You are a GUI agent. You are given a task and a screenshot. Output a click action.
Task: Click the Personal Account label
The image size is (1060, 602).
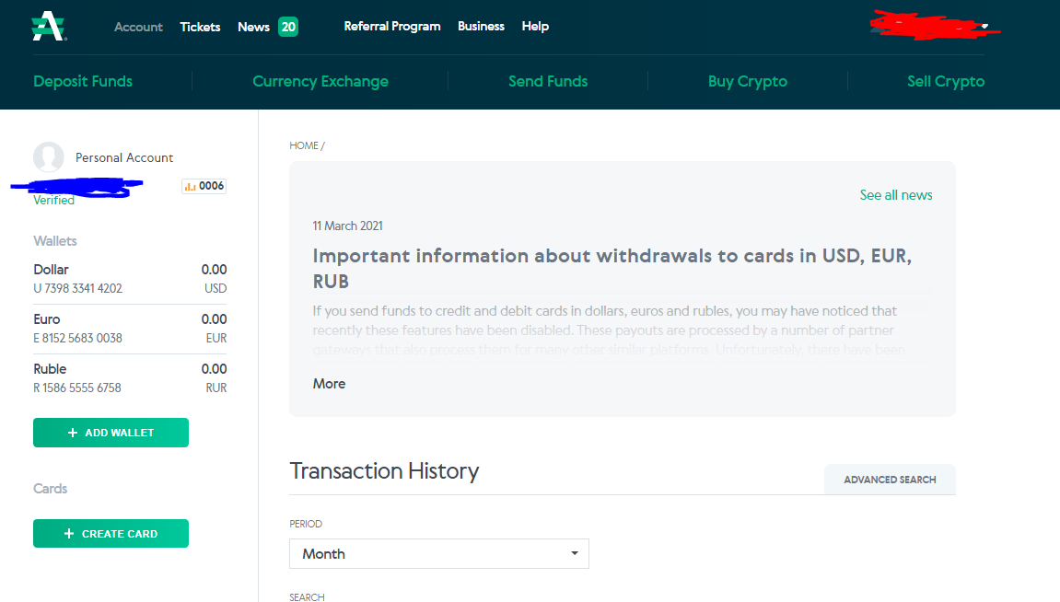coord(124,157)
